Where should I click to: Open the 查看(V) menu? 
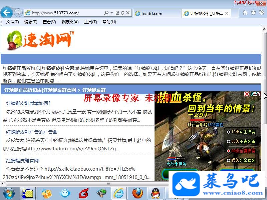(x=49, y=22)
